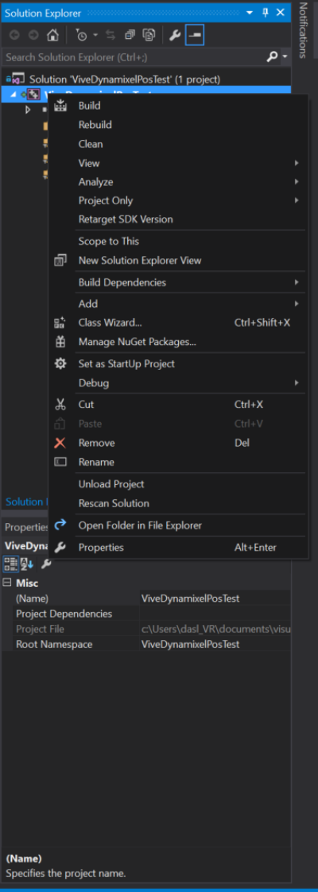This screenshot has height=892, width=318.
Task: Click the Pending Changes Filter clock icon
Action: pos(83,35)
